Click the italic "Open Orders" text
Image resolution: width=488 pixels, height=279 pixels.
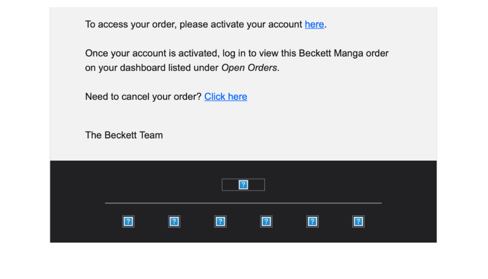[249, 67]
